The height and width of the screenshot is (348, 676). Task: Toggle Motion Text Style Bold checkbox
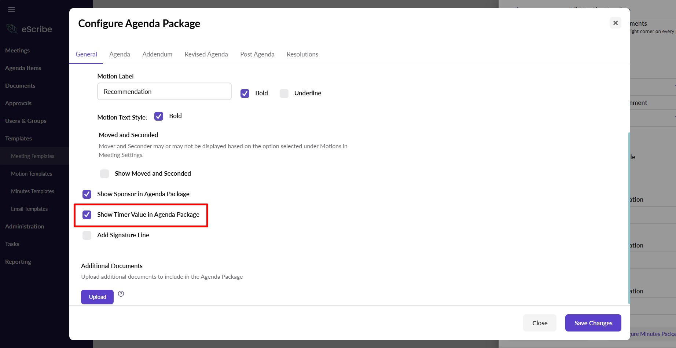coord(159,116)
